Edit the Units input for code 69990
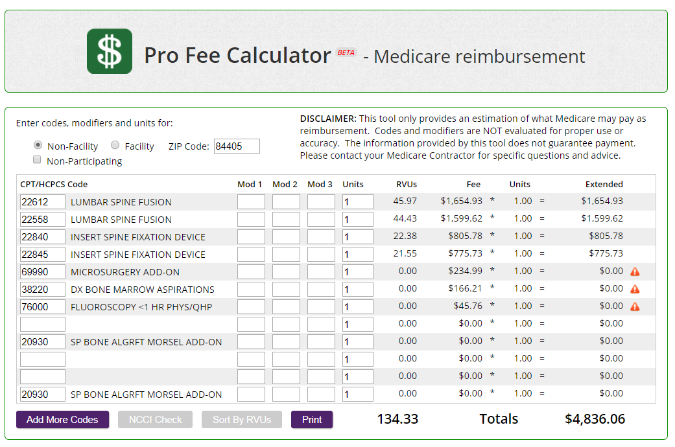675x447 pixels. coord(358,272)
